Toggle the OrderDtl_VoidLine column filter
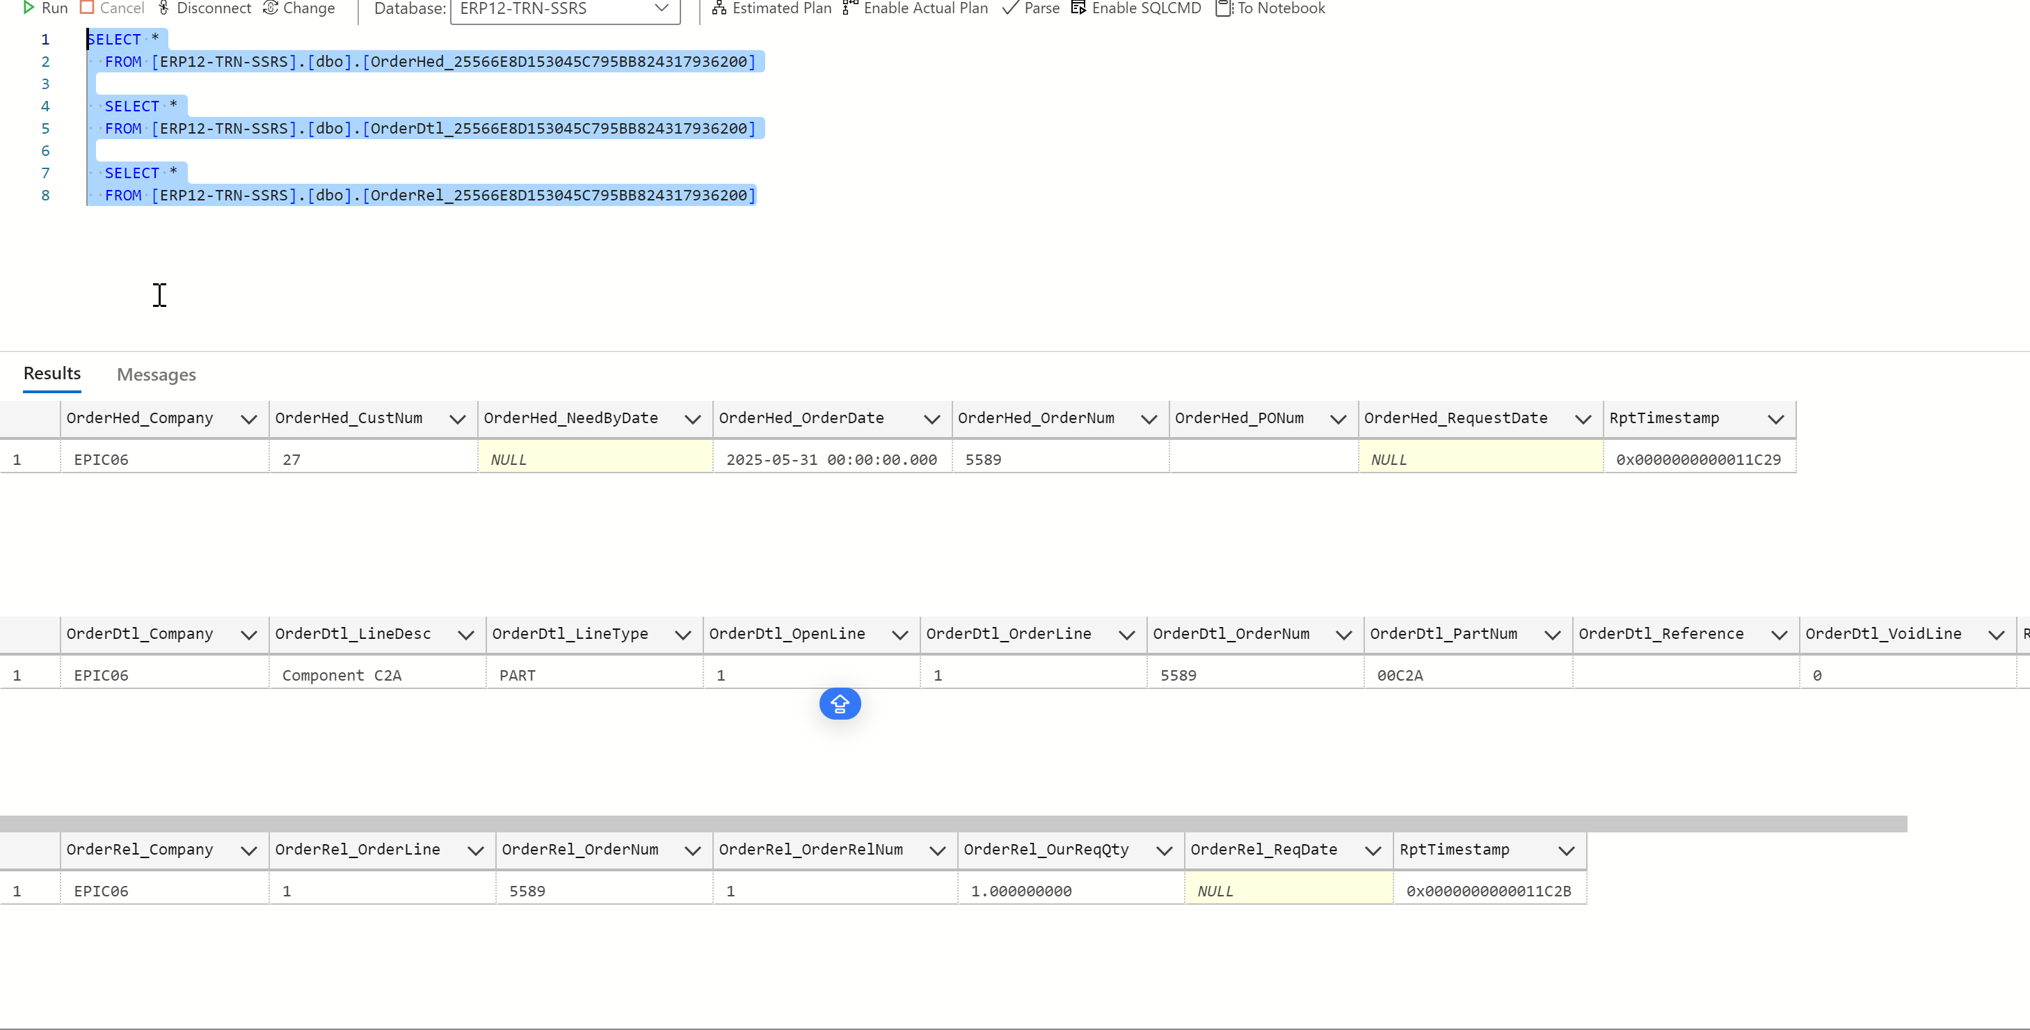 1997,635
